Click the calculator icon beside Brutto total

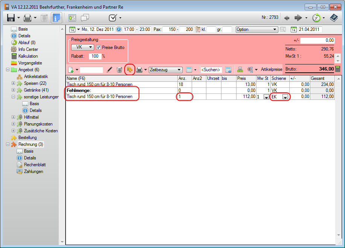tap(338, 69)
